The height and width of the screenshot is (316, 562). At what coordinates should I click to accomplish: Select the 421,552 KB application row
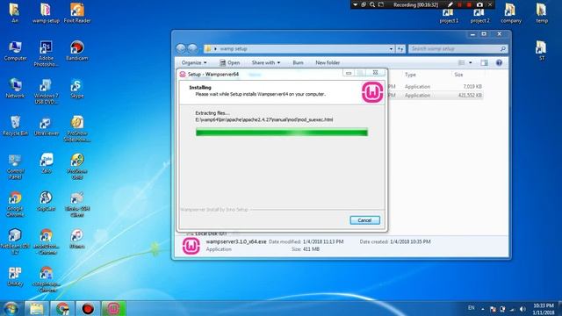(x=436, y=96)
